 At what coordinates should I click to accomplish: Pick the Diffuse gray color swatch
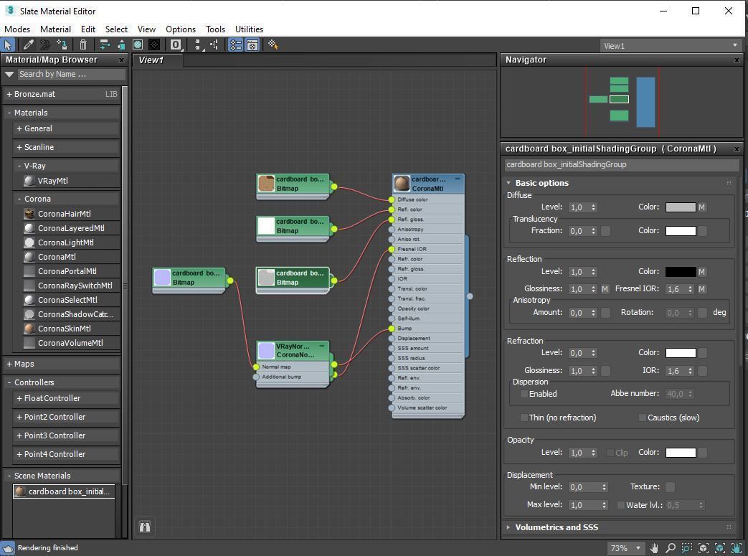[681, 207]
